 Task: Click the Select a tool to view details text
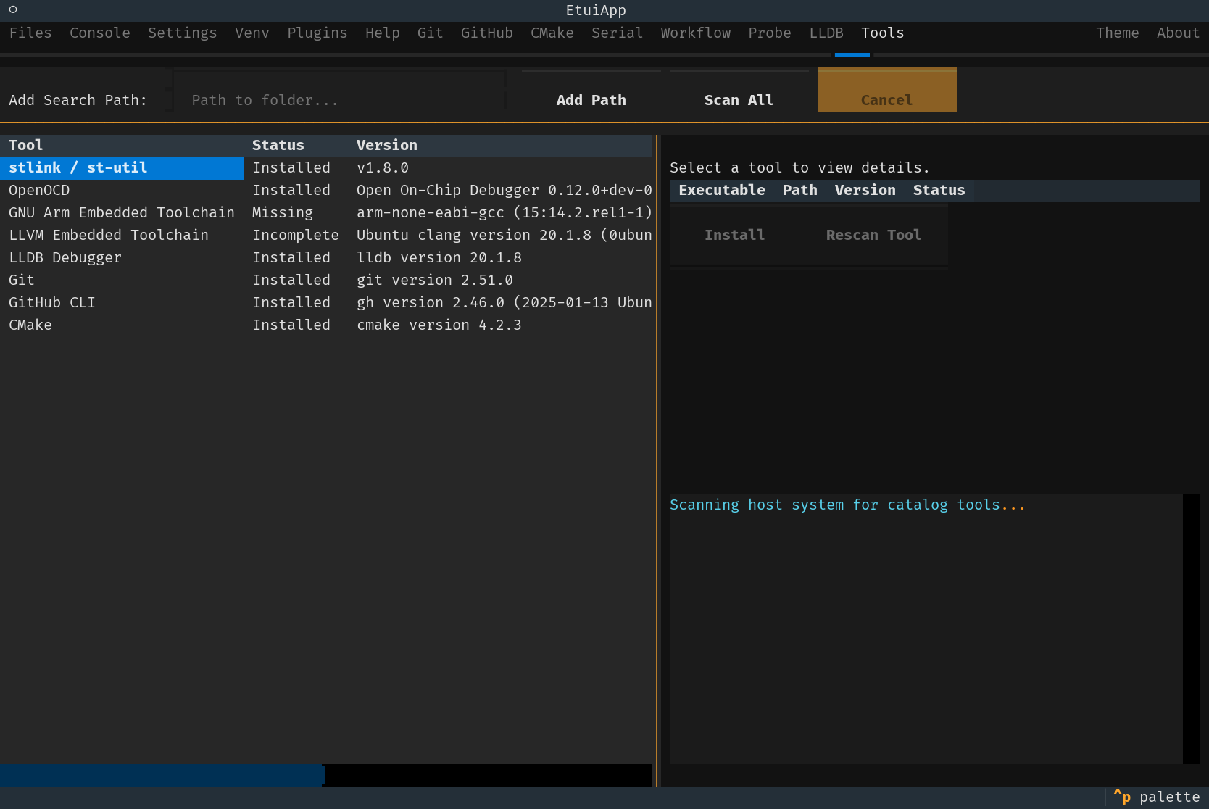[x=800, y=167]
